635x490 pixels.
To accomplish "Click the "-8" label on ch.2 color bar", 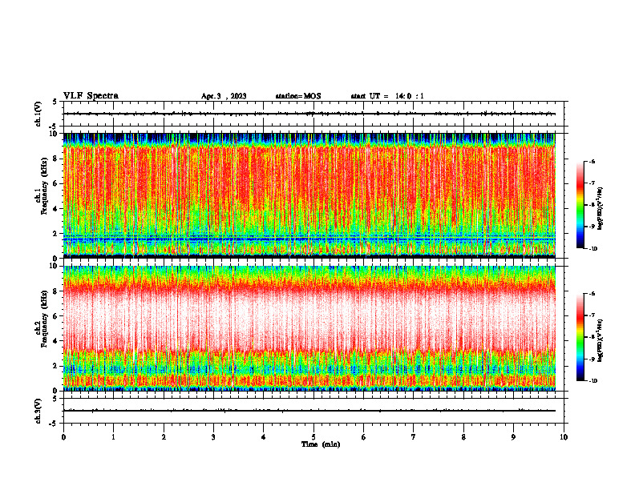I will (x=592, y=337).
